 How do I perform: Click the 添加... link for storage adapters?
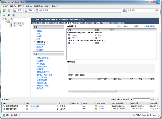(x=120, y=26)
